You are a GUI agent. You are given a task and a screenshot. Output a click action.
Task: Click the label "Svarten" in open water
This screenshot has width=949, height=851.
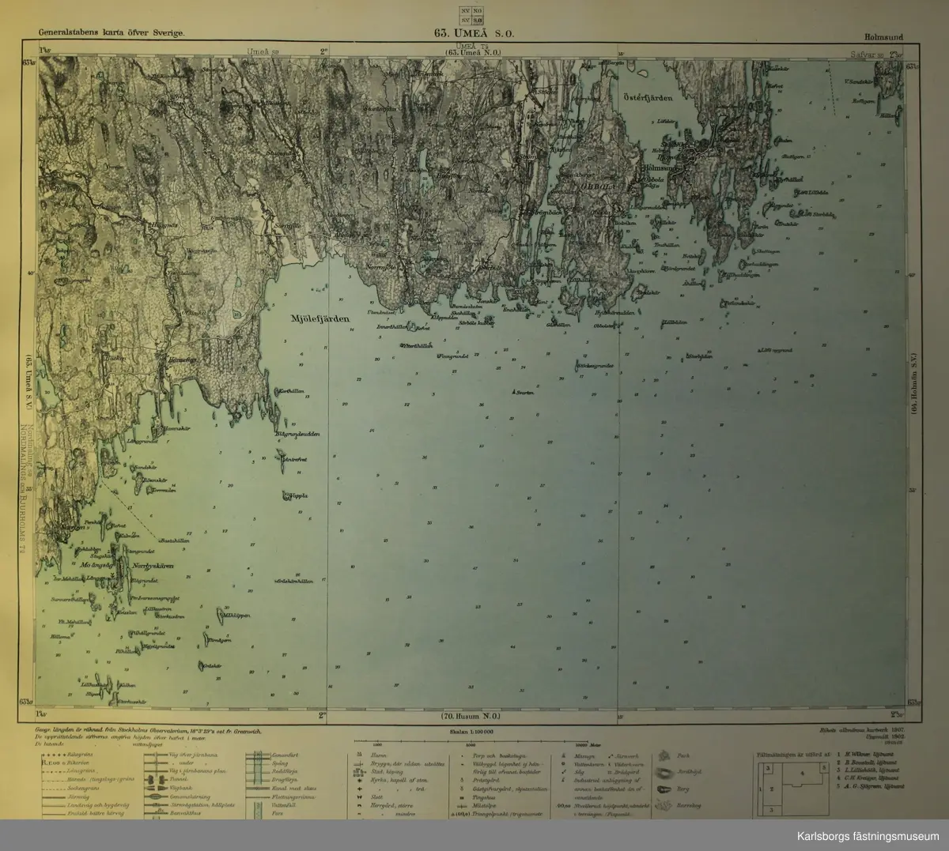tap(524, 392)
